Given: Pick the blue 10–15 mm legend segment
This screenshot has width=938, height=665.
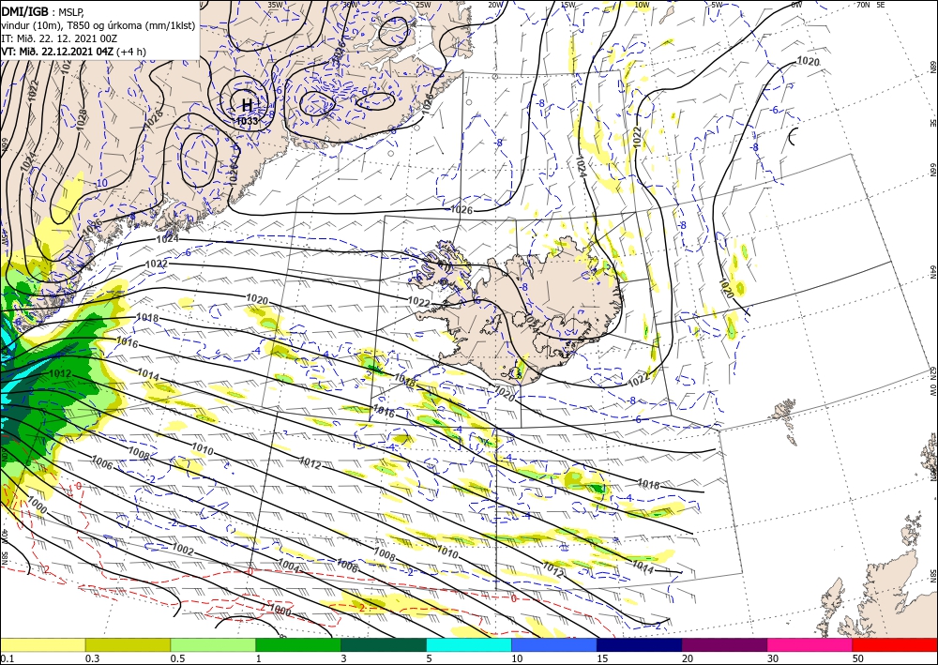Looking at the screenshot, I should 554,644.
